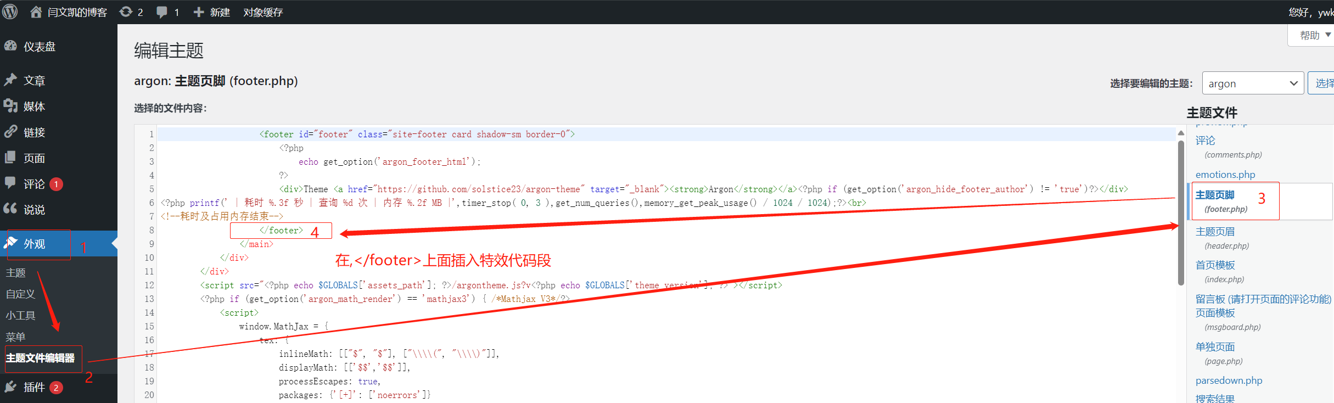Click the plus icon for 新建

(199, 12)
